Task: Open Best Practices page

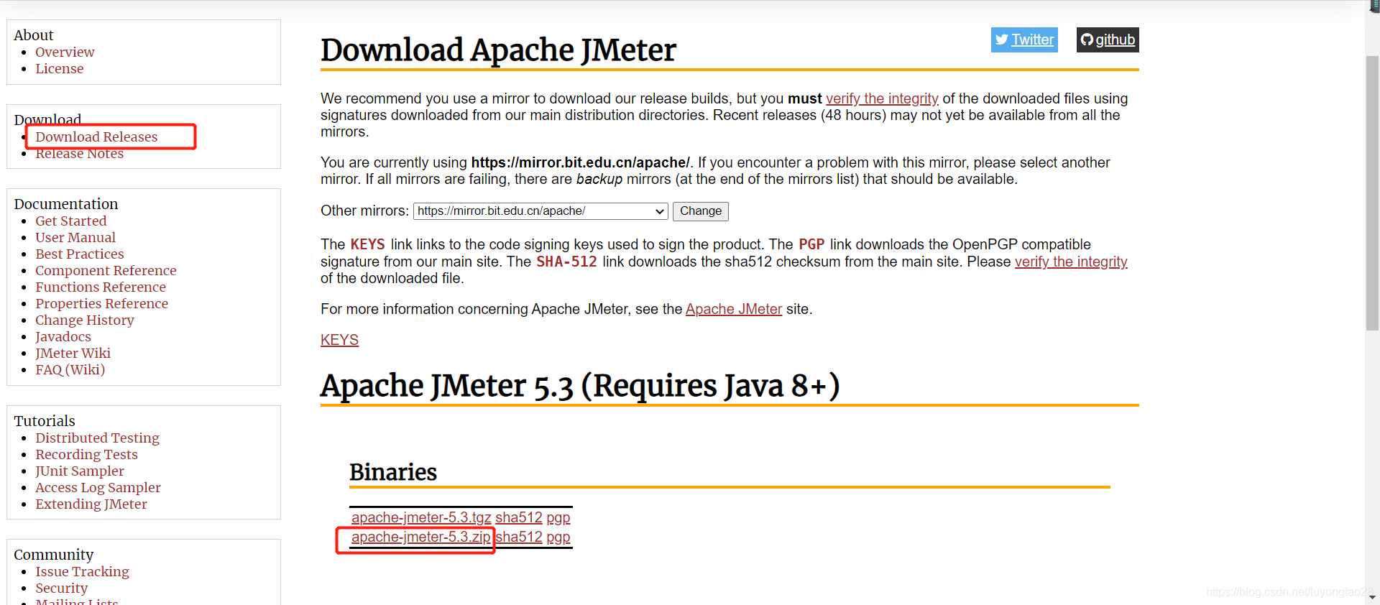Action: tap(80, 254)
